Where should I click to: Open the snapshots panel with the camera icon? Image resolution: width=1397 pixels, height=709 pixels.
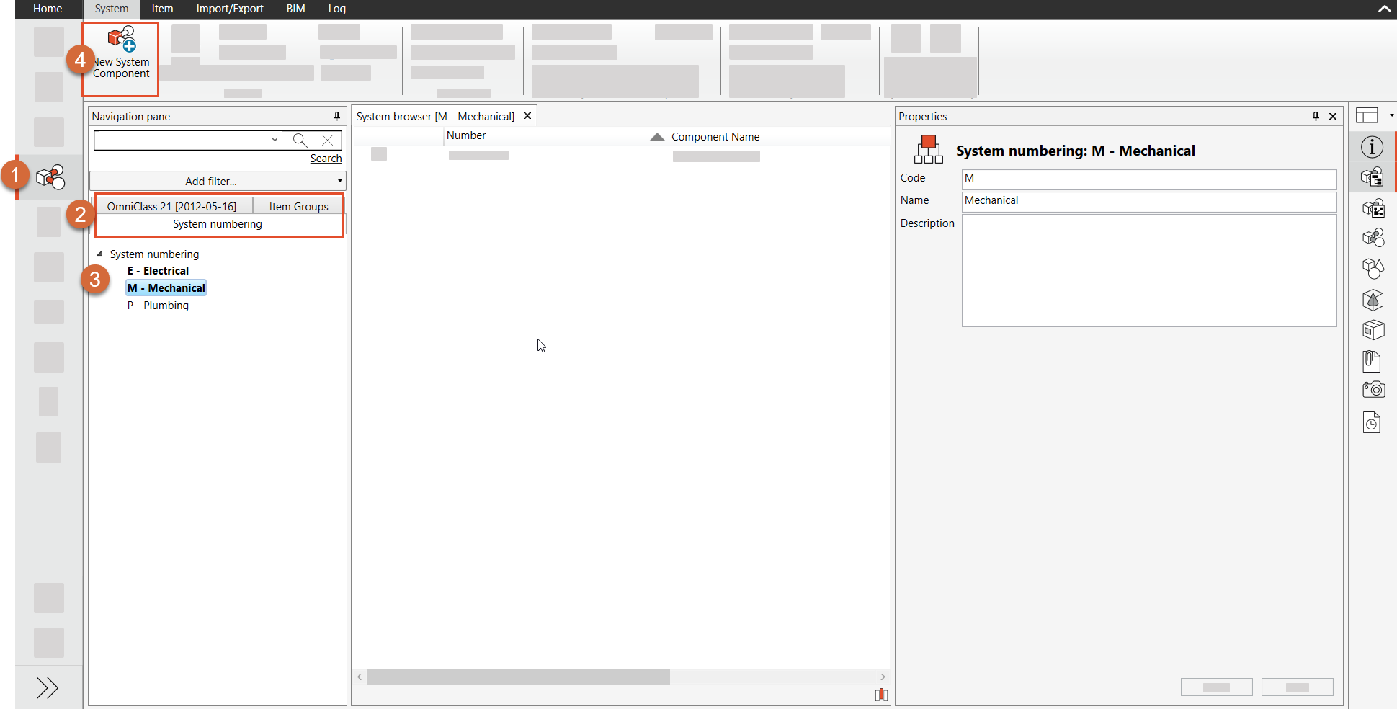tap(1373, 389)
